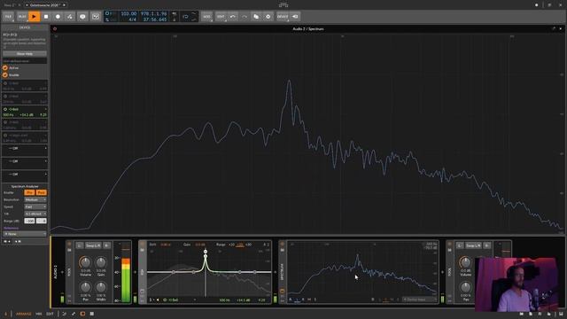Screen dimensions: 567x319
Task: Click orange expand icon on Spectrum device
Action: pos(283,292)
